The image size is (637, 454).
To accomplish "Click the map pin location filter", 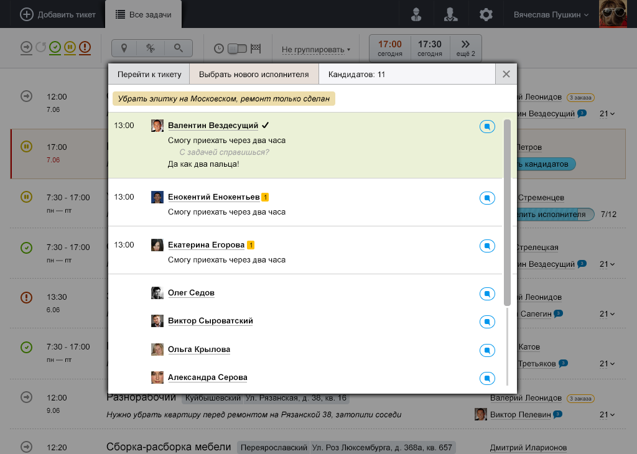I will pyautogui.click(x=124, y=48).
